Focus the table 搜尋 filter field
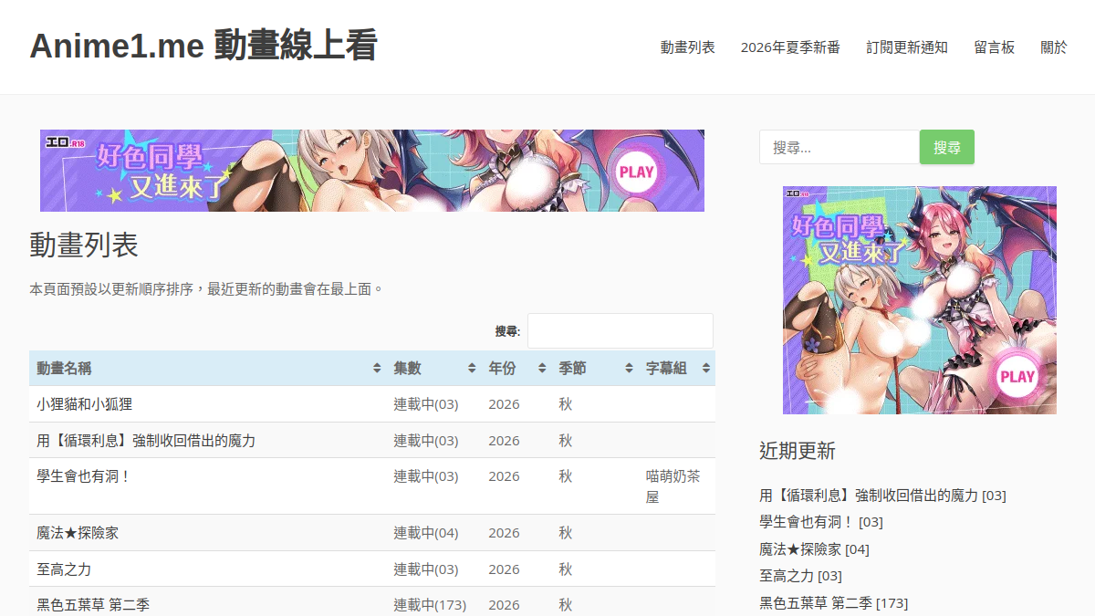 (x=620, y=330)
